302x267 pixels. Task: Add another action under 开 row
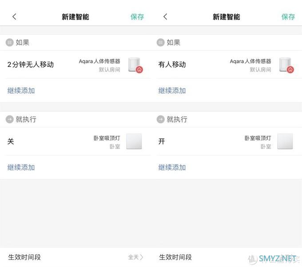[x=172, y=167]
